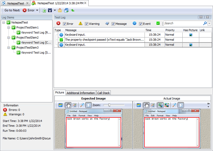Sort by the Message column header
Screen dimensions: 213x151
(x=104, y=30)
